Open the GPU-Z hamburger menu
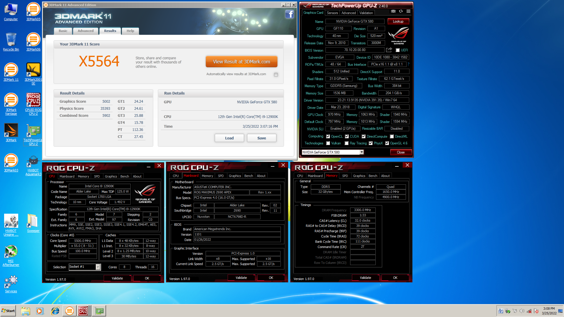 (x=408, y=11)
